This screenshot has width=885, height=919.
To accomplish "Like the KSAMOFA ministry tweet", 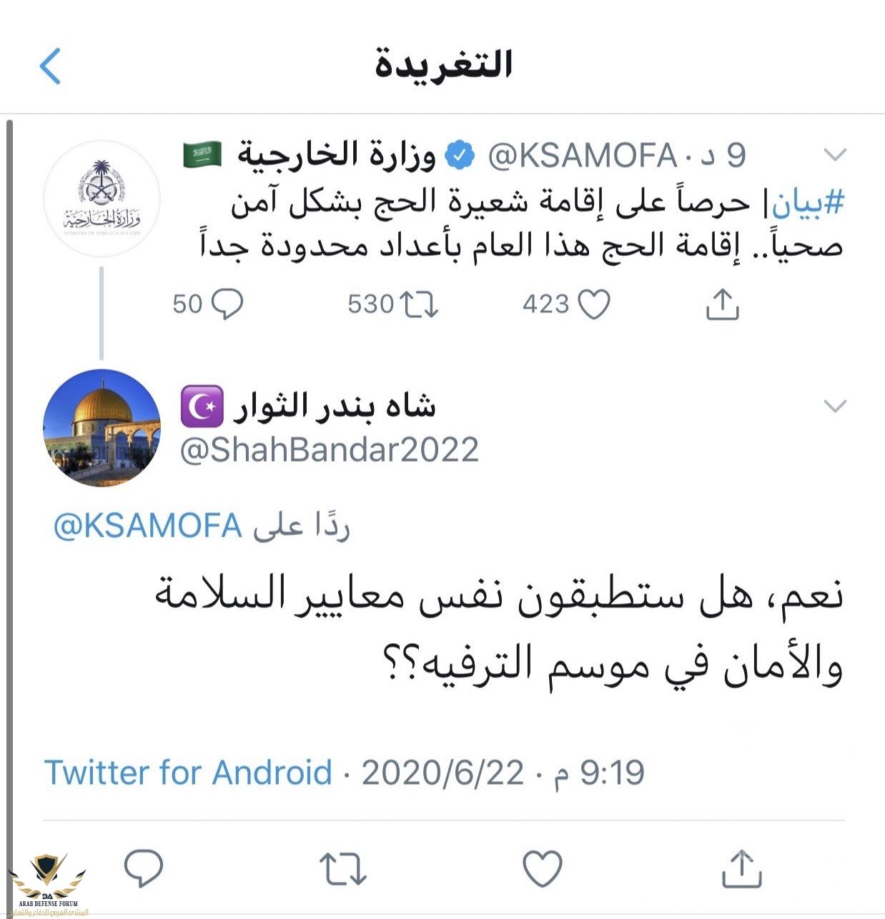I will [593, 304].
